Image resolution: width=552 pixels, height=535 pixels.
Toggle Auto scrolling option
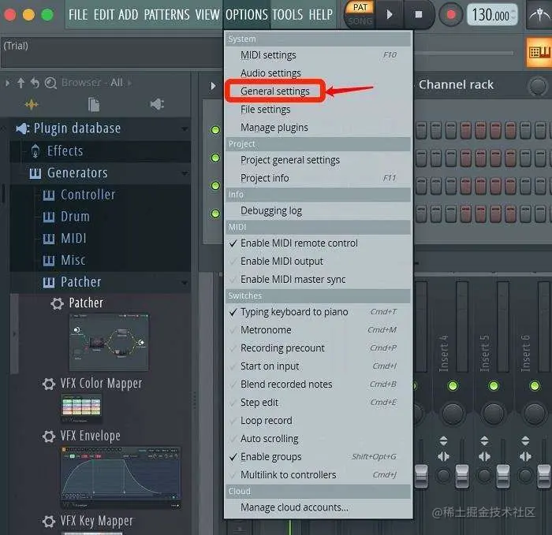(318, 439)
